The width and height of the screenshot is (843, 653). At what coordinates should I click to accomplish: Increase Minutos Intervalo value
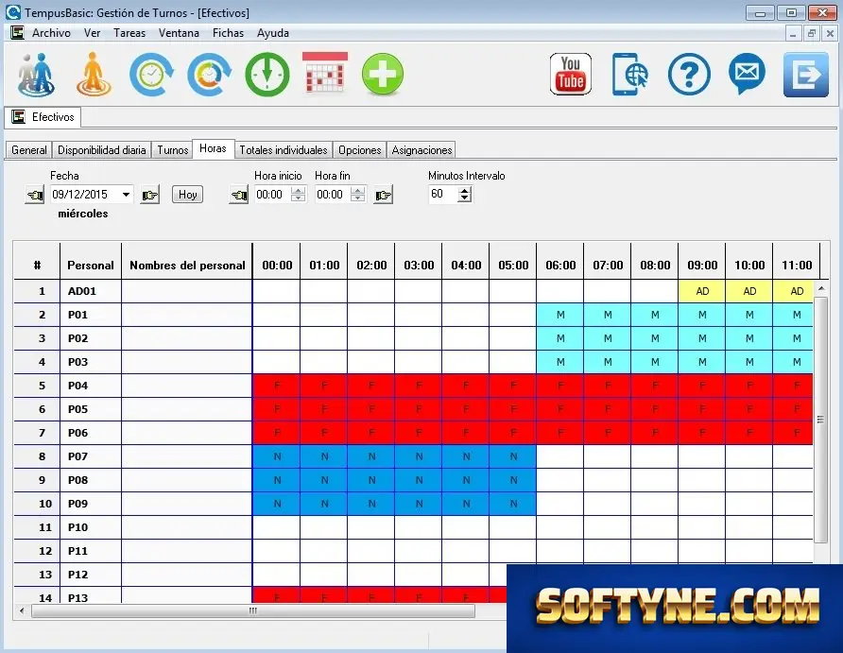pyautogui.click(x=465, y=190)
